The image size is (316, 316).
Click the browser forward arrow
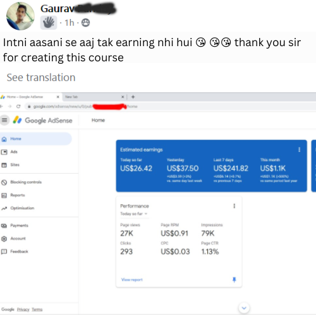click(9, 106)
